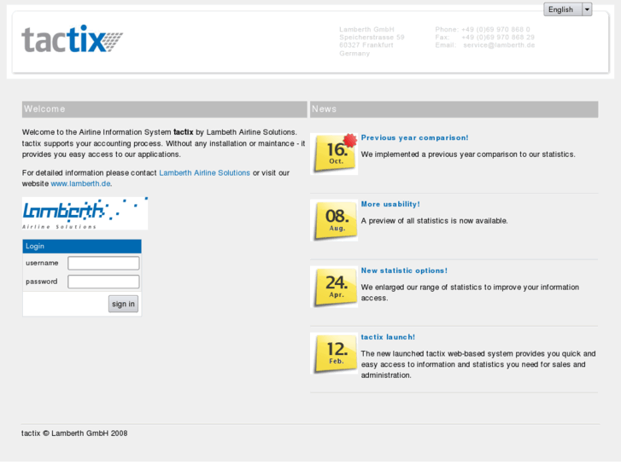Click the username label

click(x=42, y=263)
